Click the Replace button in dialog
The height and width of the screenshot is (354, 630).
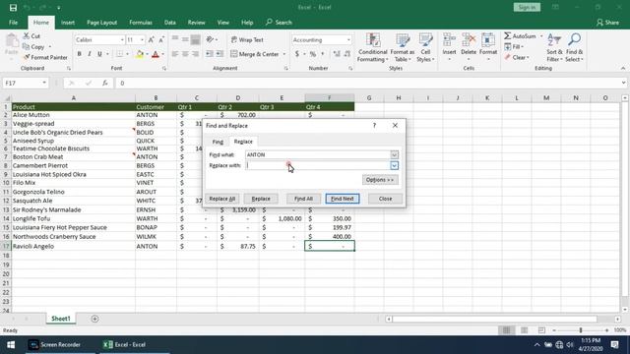pos(261,199)
